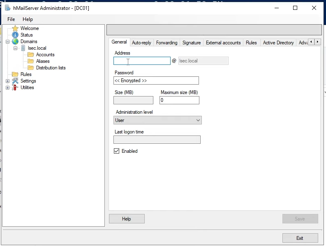The height and width of the screenshot is (246, 326).
Task: Switch to the Signature tab
Action: pyautogui.click(x=192, y=43)
